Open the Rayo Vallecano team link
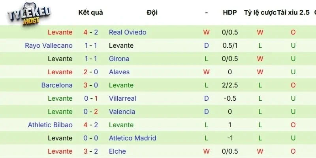Screen dimensions: 316x158 click(49, 45)
